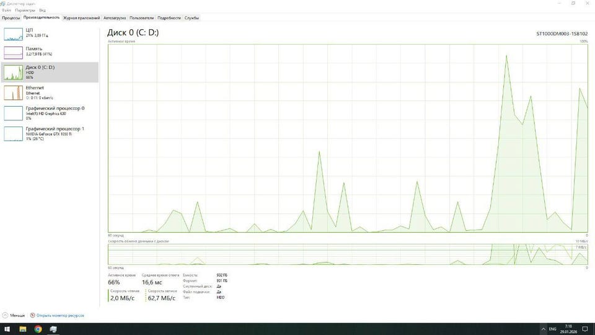
Task: Click the 16,6 мс response time value
Action: pos(152,282)
